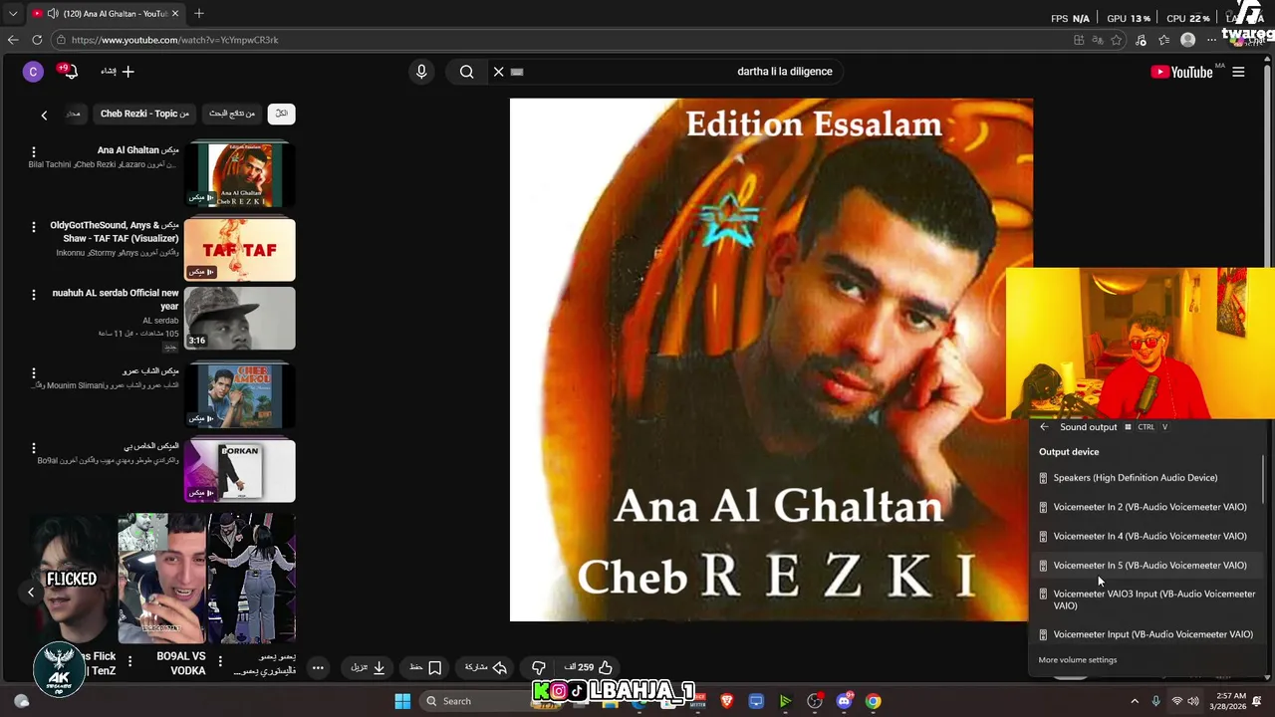Open options for BO9AL VS VODKA short
The height and width of the screenshot is (717, 1275).
click(x=129, y=661)
